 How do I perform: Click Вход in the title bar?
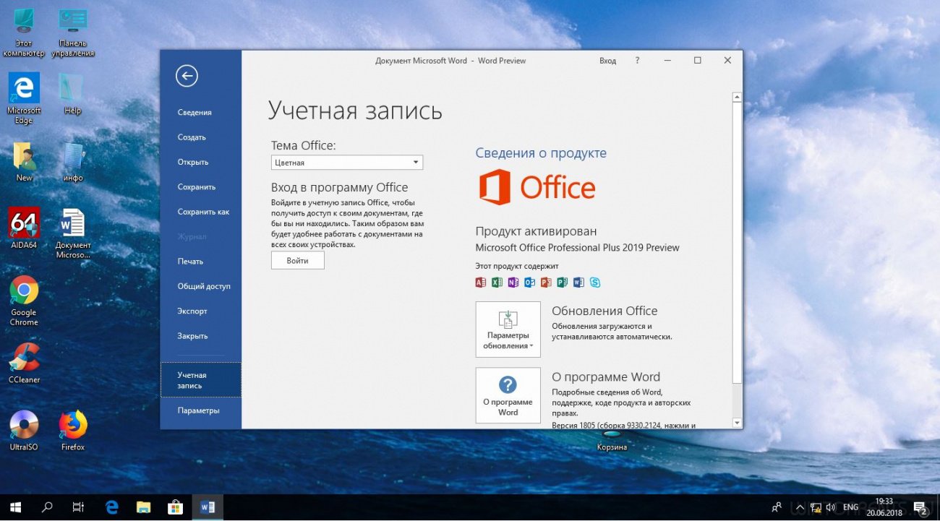click(607, 61)
